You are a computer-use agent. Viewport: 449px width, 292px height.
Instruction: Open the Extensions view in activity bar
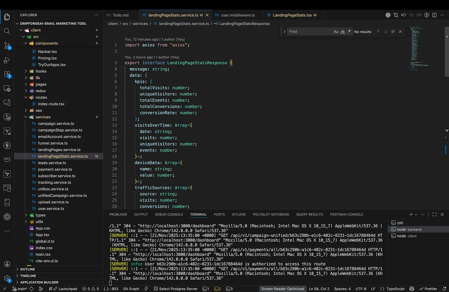point(7,74)
